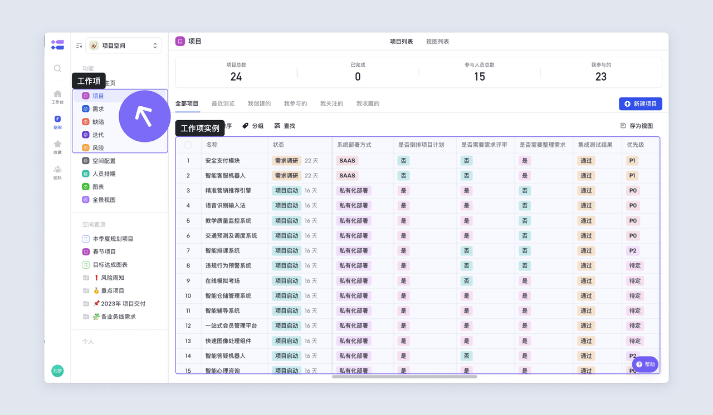Viewport: 713px width, 415px height.
Task: Switch to the 视图列表 tab
Action: click(437, 42)
